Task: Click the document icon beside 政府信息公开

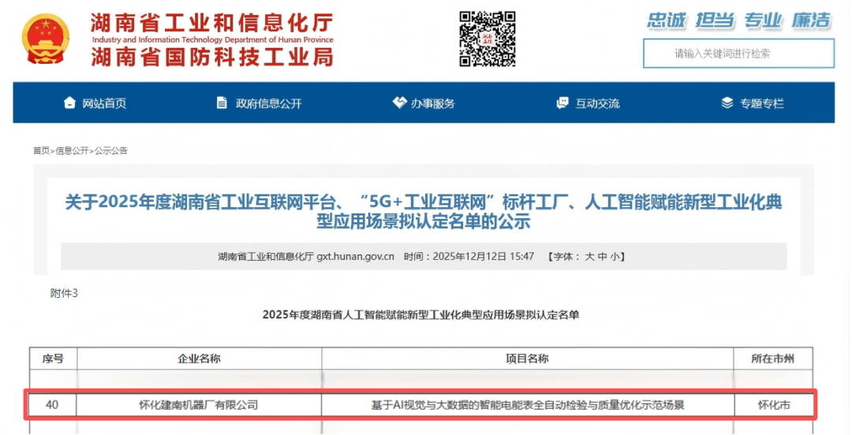Action: tap(222, 102)
